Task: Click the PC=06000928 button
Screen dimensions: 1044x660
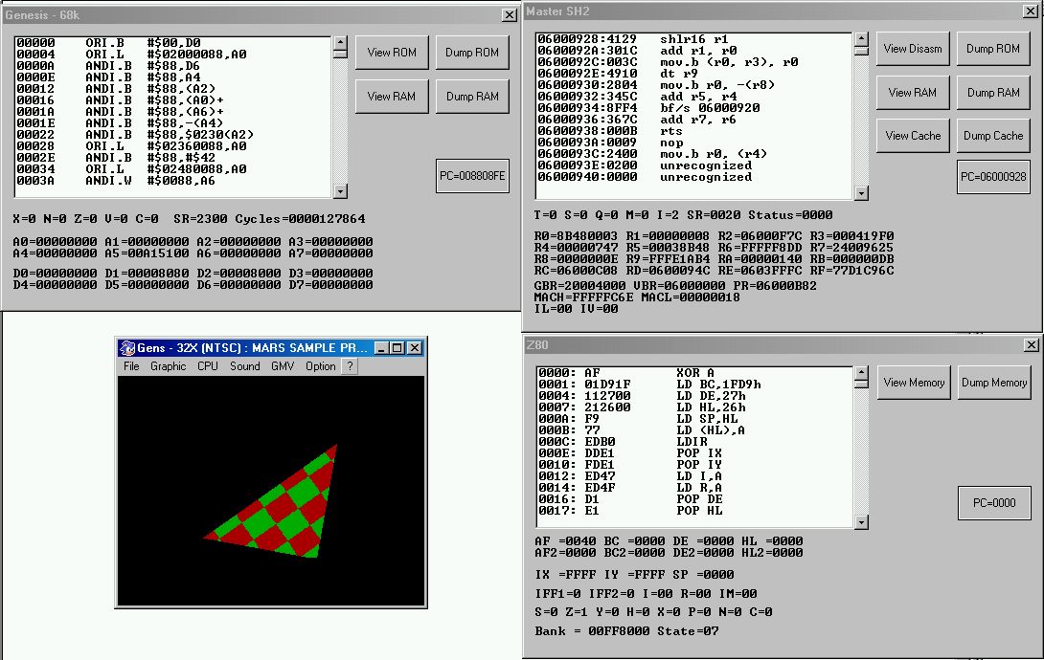Action: (x=993, y=177)
